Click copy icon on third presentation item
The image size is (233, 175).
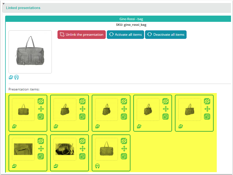(x=124, y=117)
